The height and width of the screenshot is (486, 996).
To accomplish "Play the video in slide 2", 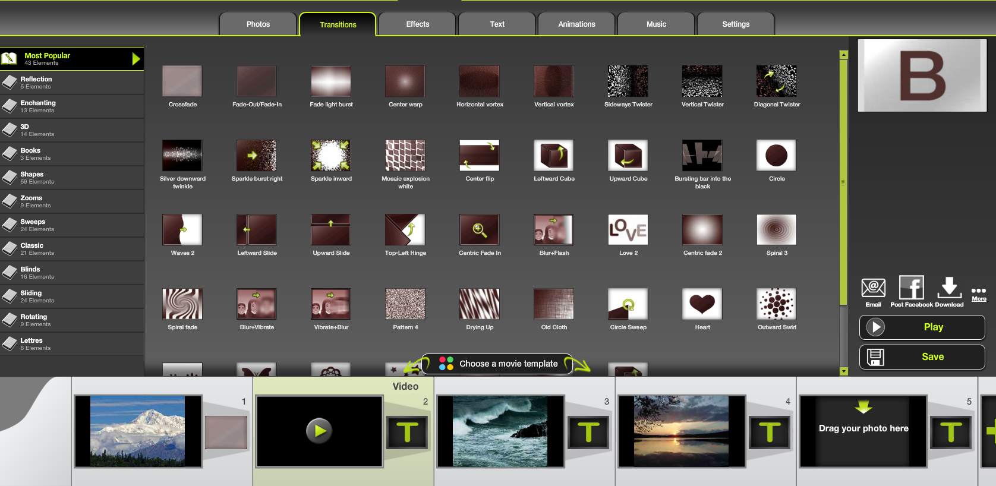I will tap(319, 431).
